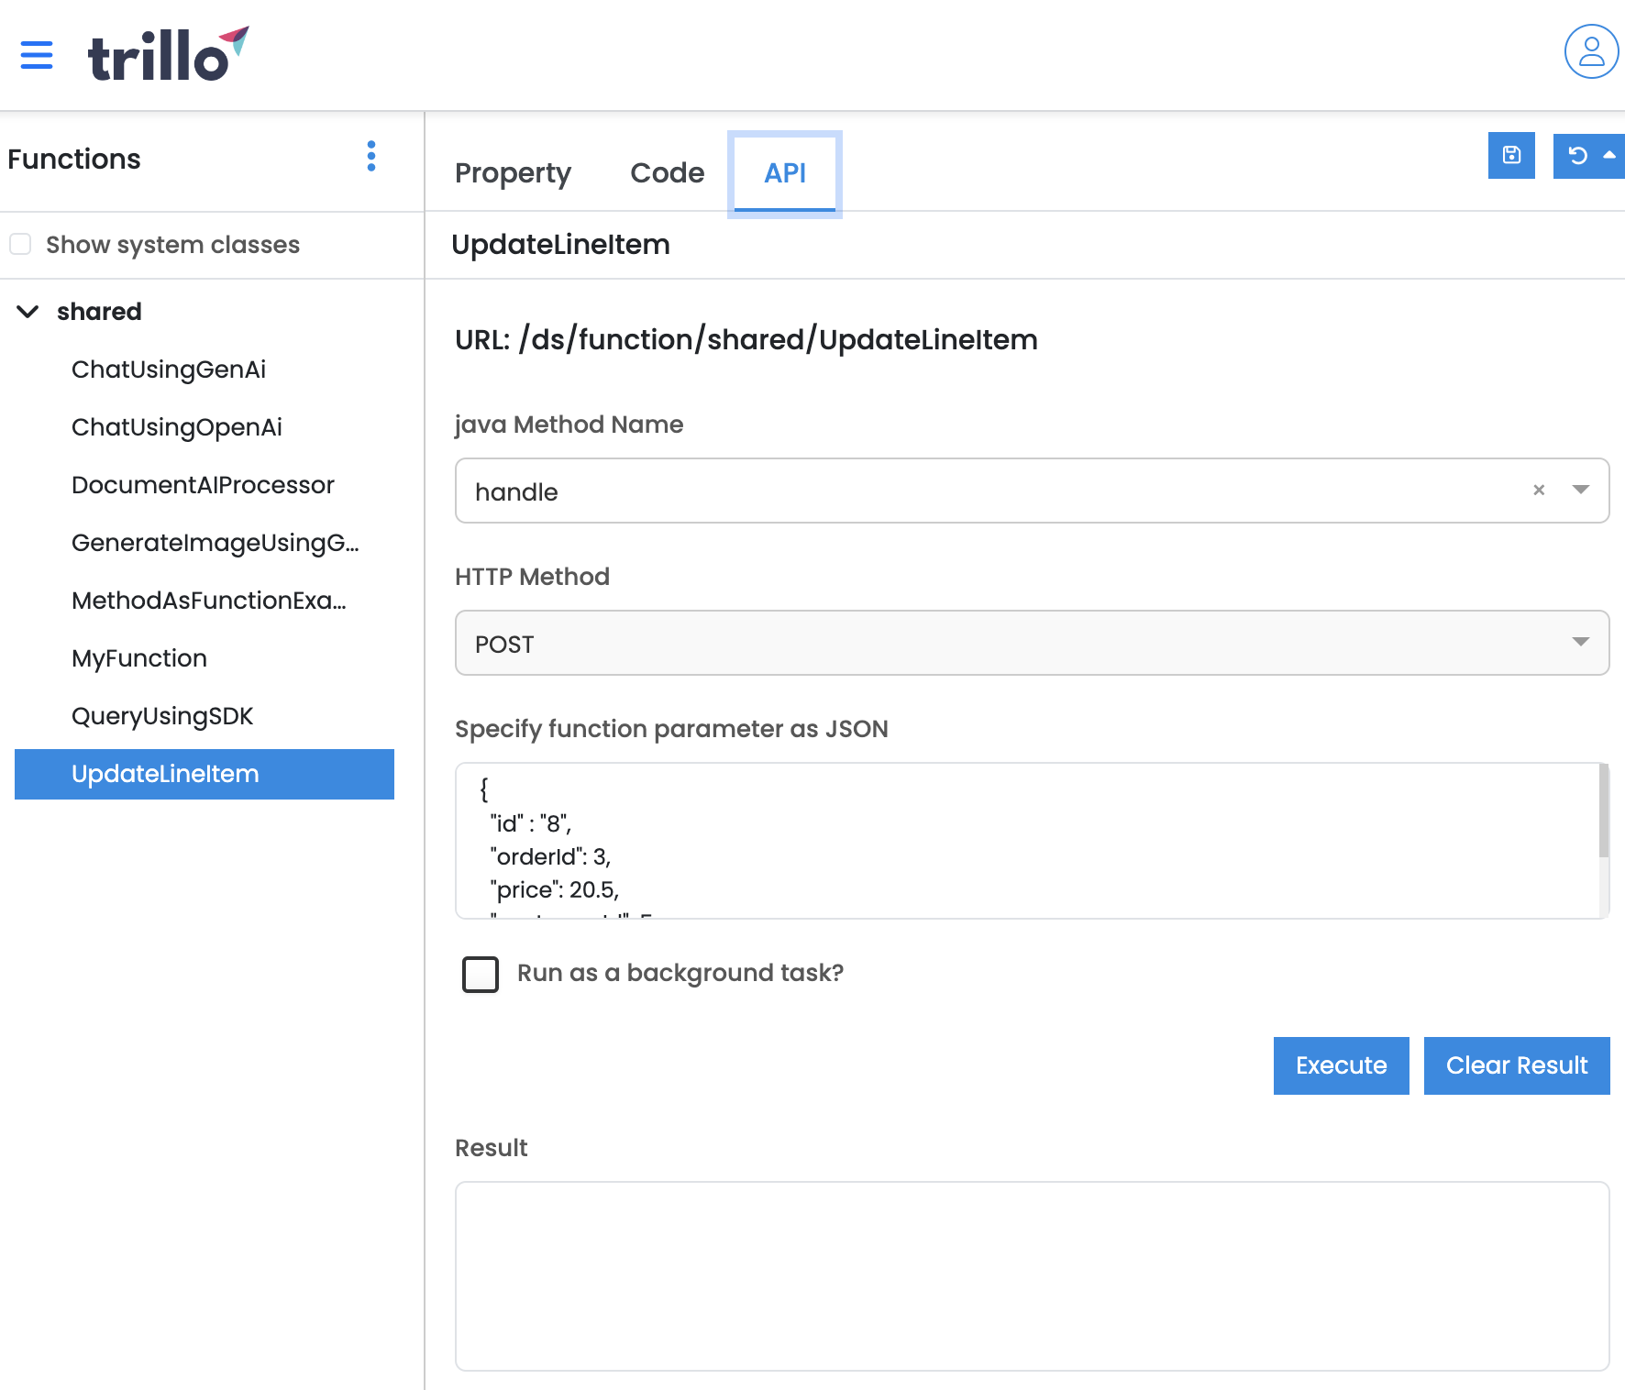Expand the HTTP Method POST dropdown
The width and height of the screenshot is (1625, 1390).
(1580, 643)
